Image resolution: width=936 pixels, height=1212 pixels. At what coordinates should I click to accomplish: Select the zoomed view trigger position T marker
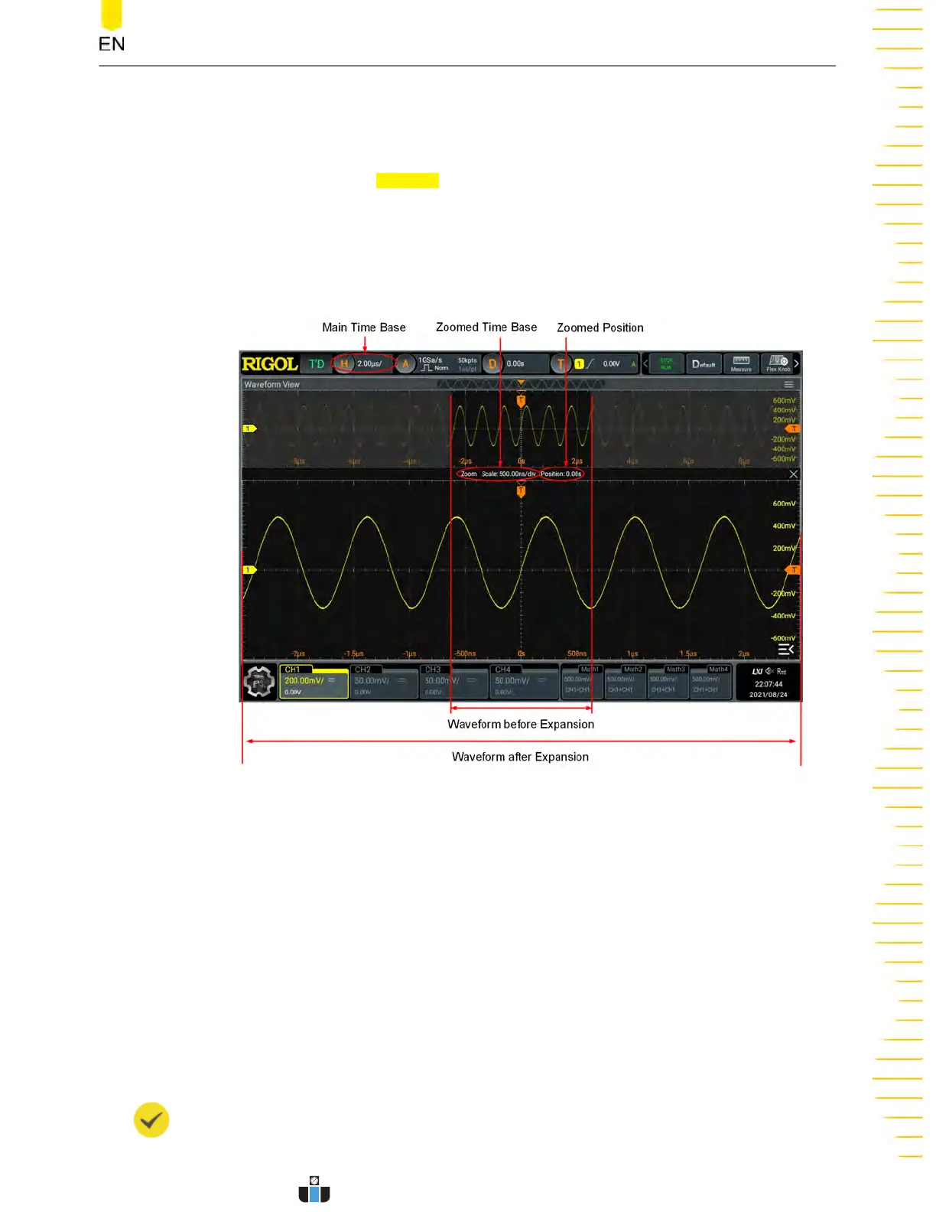pos(521,491)
